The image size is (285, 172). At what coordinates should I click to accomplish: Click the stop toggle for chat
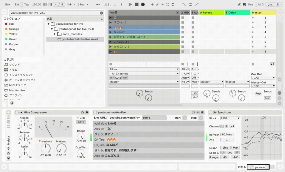(x=201, y=118)
